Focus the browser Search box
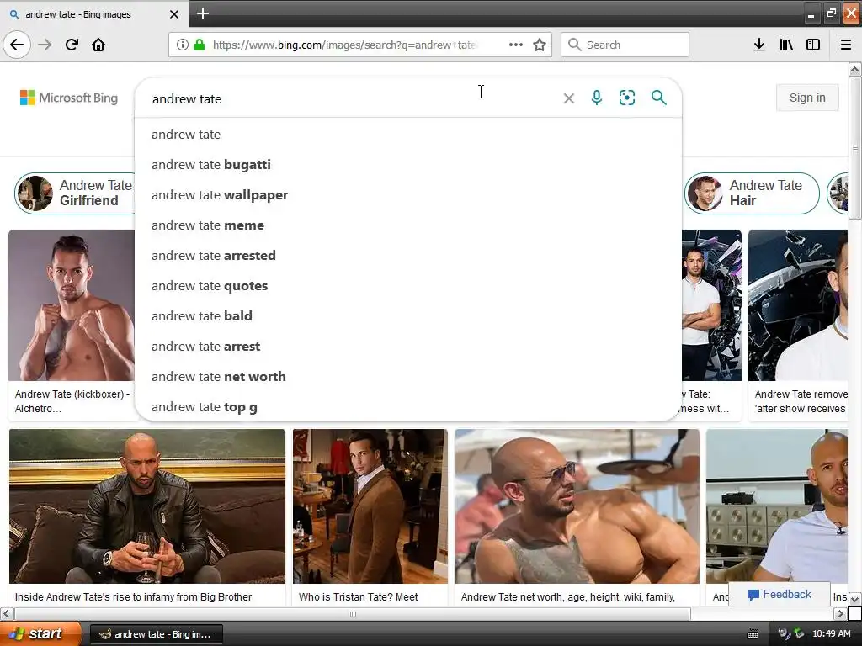This screenshot has width=862, height=646. tap(625, 45)
